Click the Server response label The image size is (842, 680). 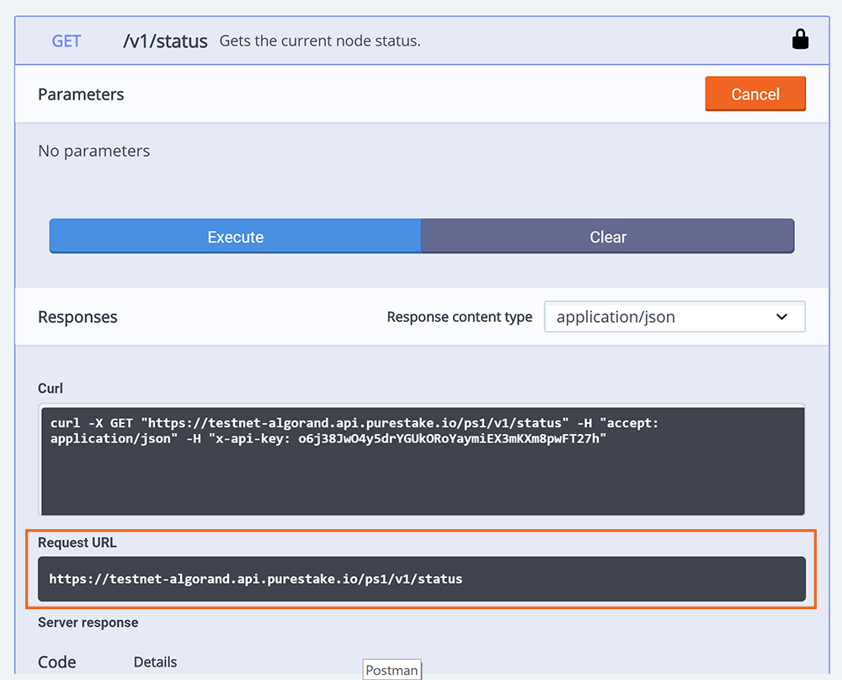click(88, 622)
